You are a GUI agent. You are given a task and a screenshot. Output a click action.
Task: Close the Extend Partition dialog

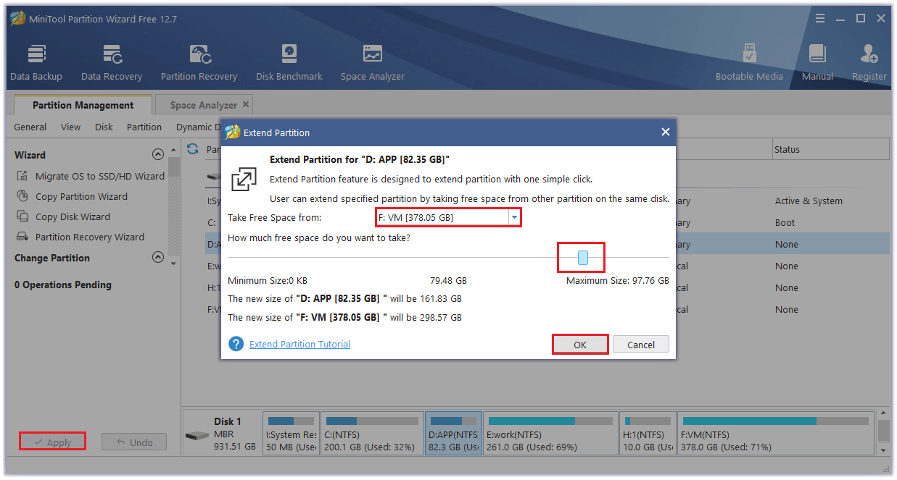(665, 132)
